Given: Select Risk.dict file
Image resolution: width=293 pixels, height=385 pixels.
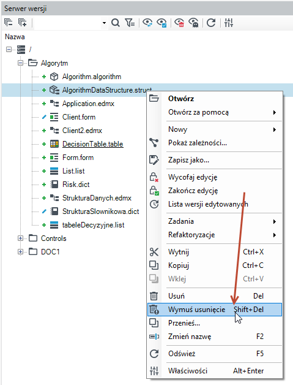Looking at the screenshot, I should coord(76,185).
